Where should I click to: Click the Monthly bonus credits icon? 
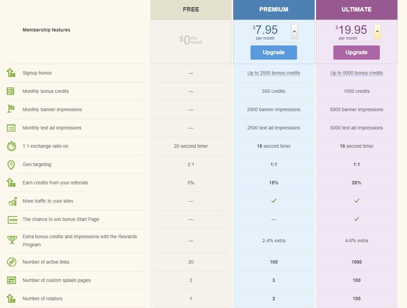(11, 91)
